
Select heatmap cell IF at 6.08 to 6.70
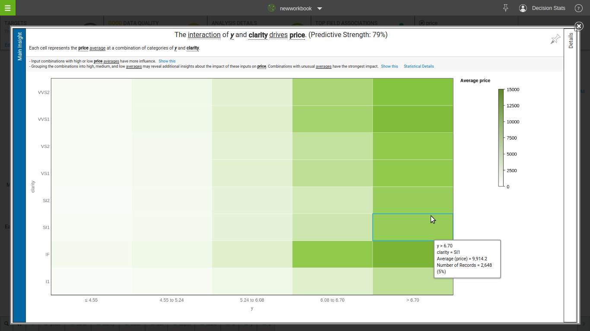coord(332,254)
